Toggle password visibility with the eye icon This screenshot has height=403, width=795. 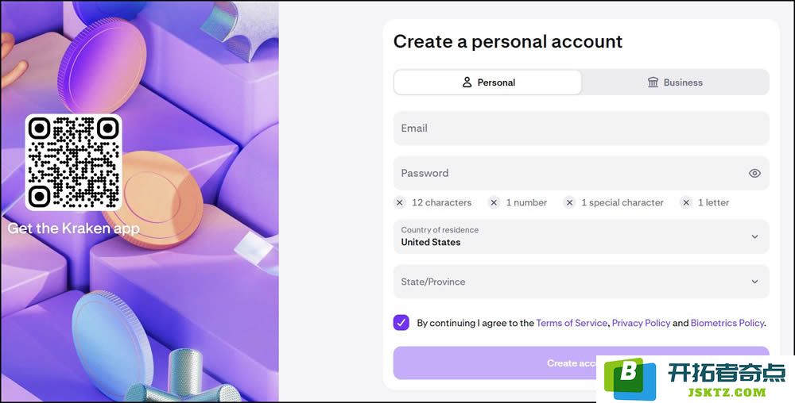coord(754,173)
